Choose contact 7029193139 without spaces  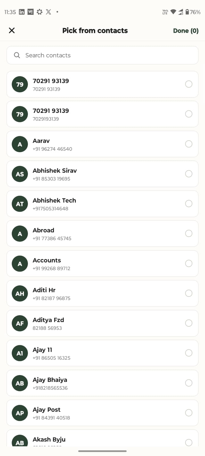(x=102, y=114)
